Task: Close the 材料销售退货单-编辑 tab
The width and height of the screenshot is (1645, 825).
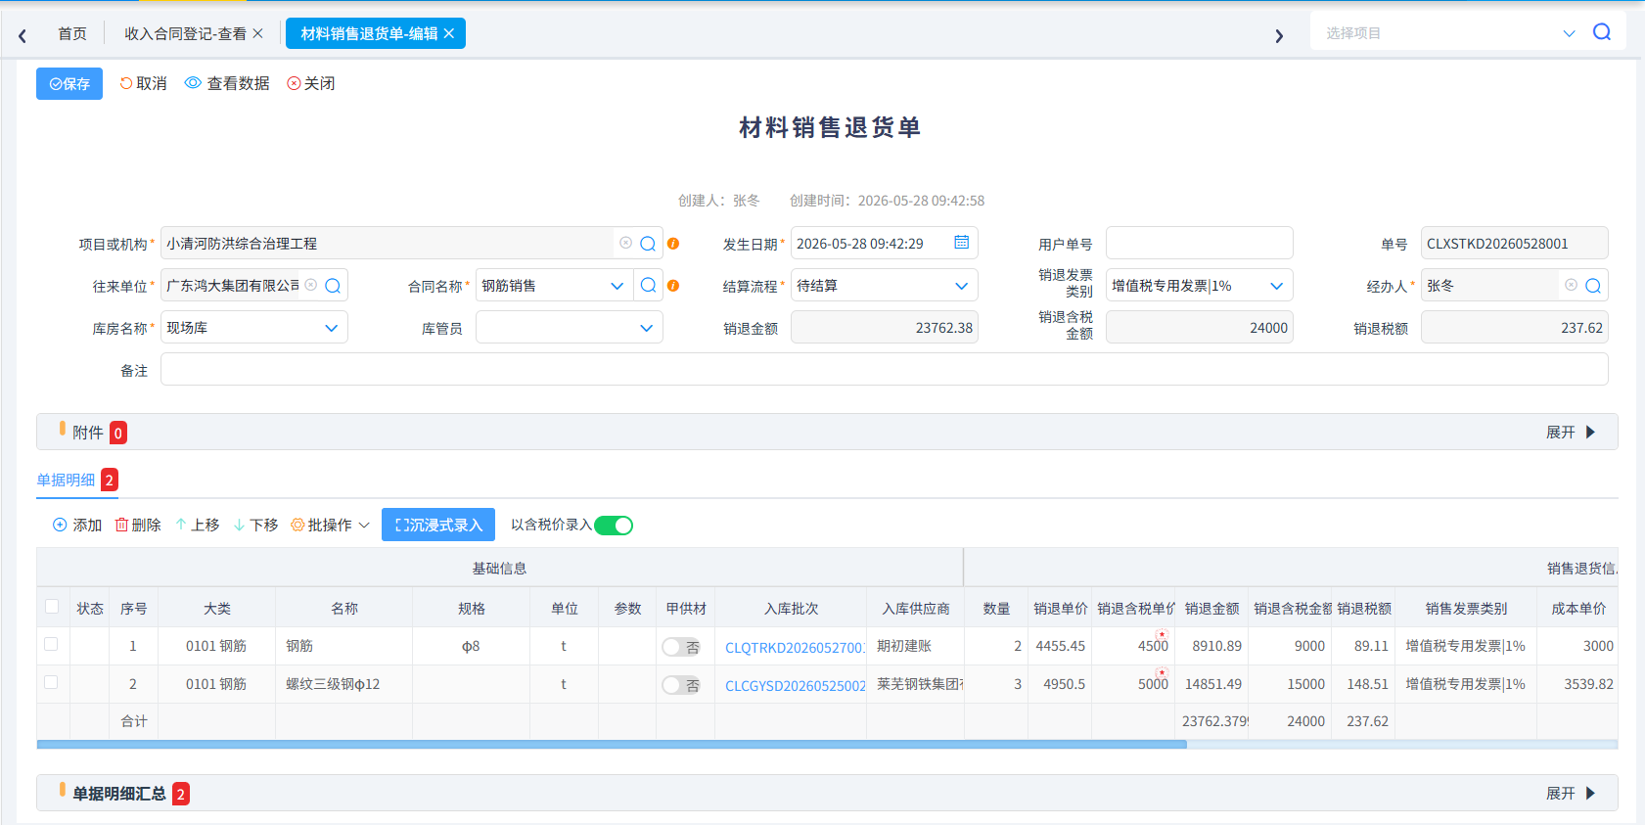Action: pyautogui.click(x=449, y=33)
